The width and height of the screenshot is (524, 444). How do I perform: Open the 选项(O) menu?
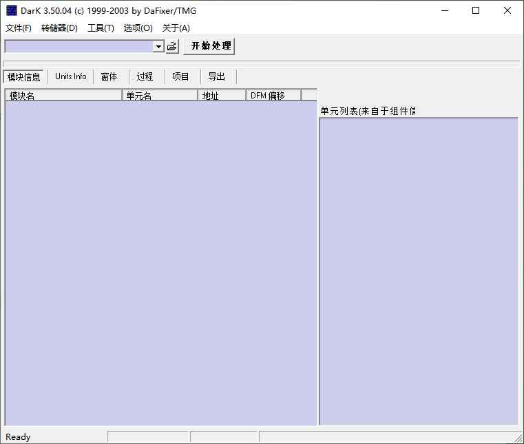tap(138, 28)
